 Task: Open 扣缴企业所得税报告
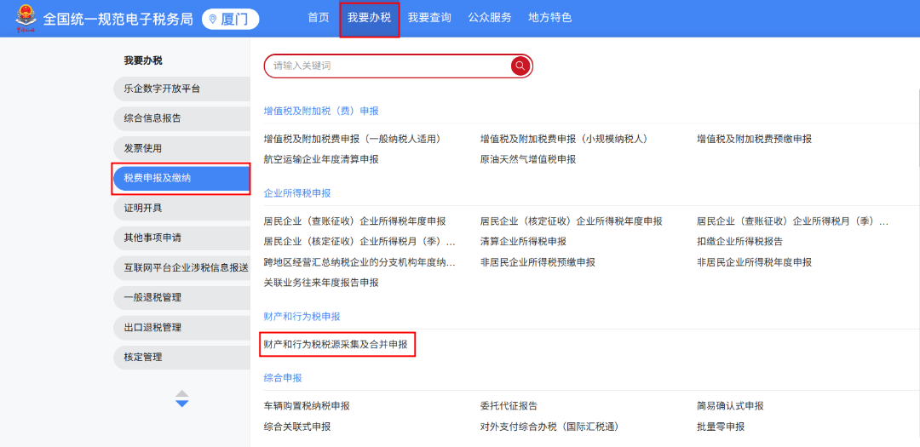tap(739, 242)
